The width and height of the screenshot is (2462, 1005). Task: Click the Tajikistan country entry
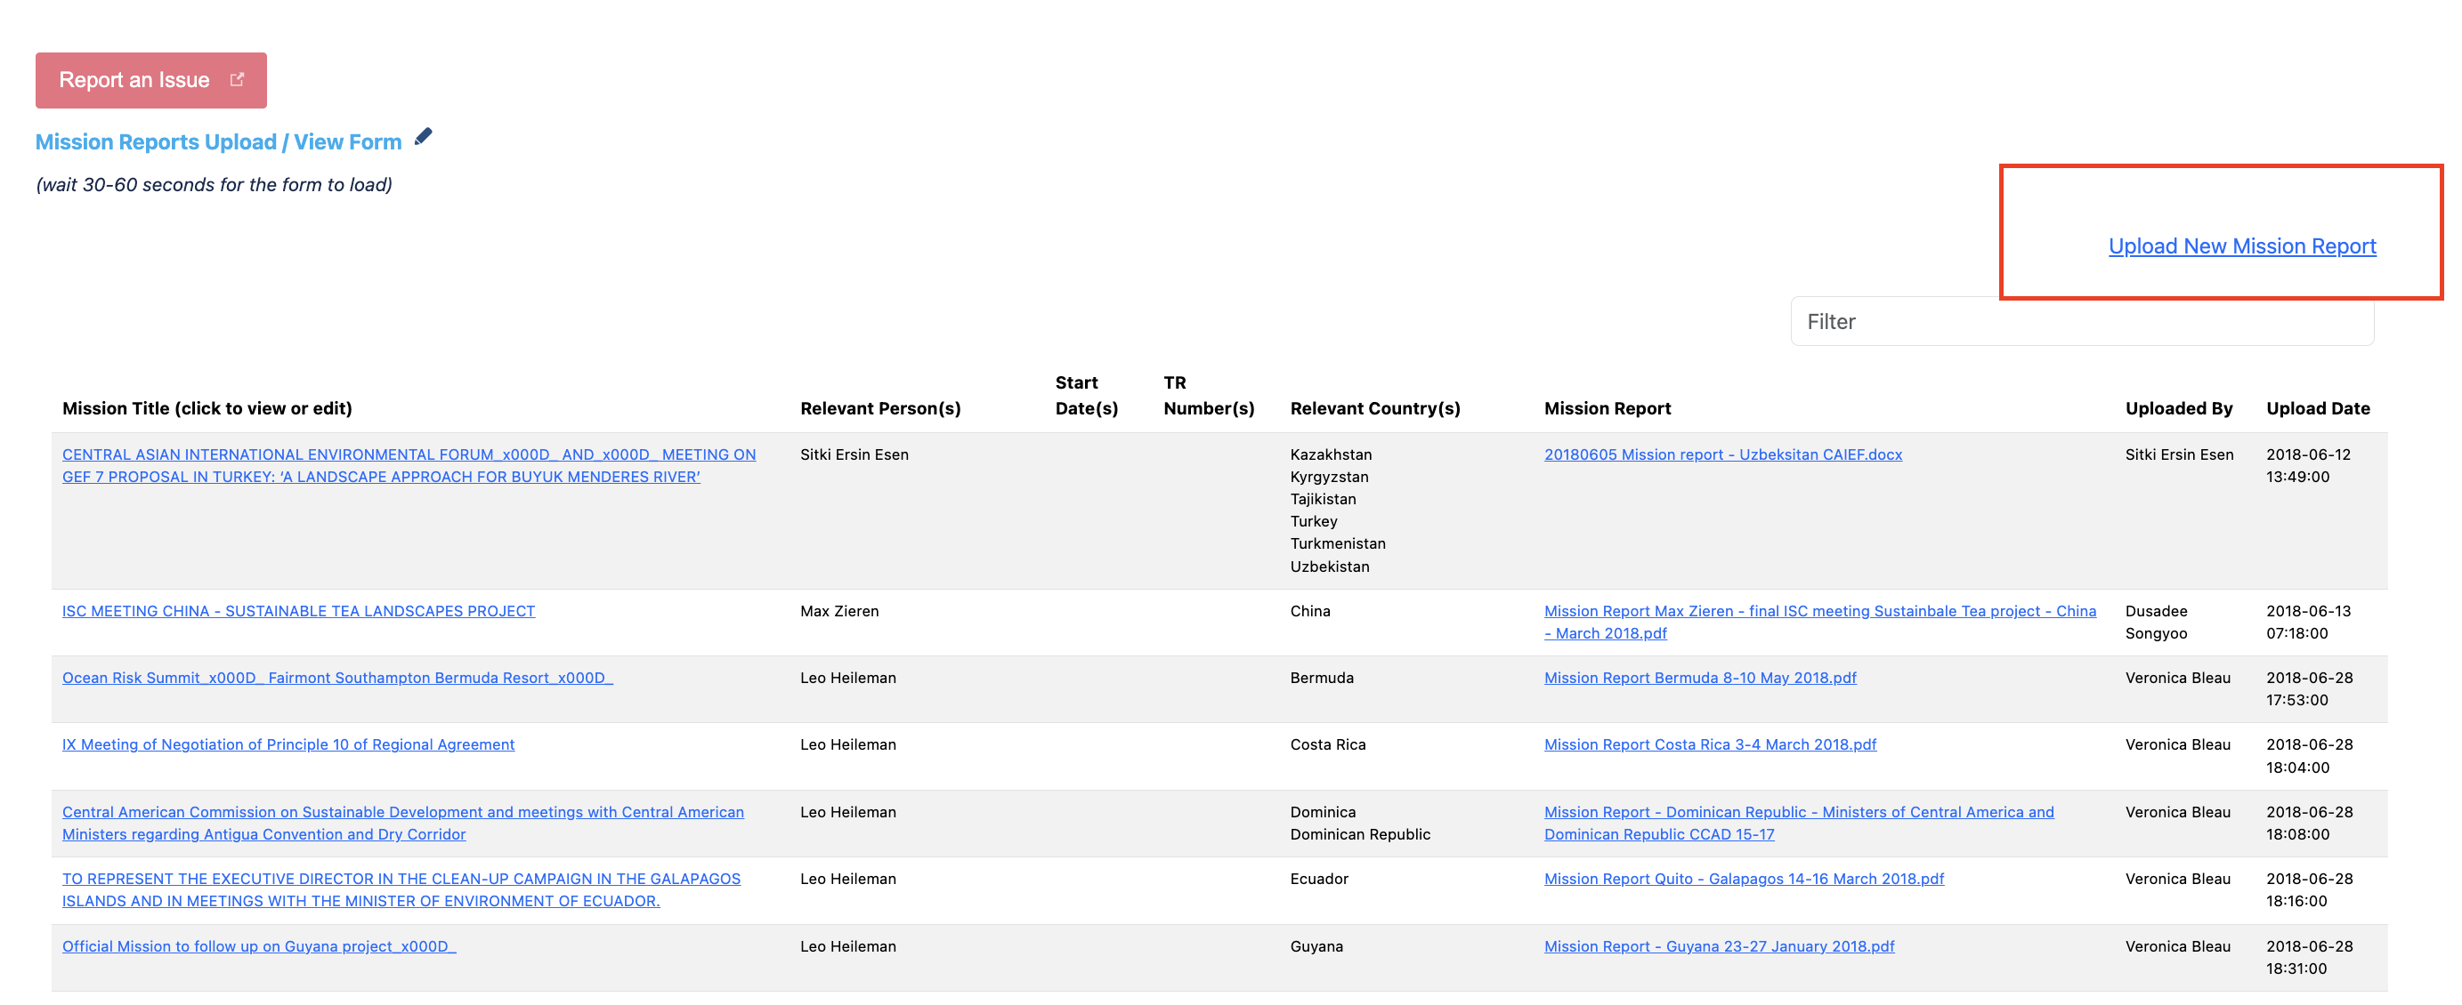[1323, 500]
